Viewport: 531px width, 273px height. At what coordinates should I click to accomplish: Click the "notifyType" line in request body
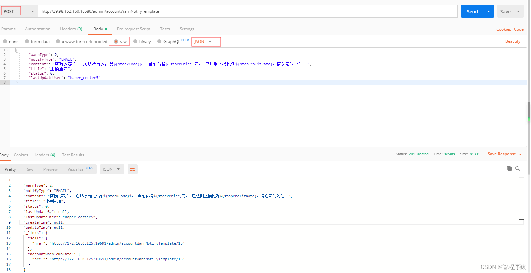(x=52, y=59)
